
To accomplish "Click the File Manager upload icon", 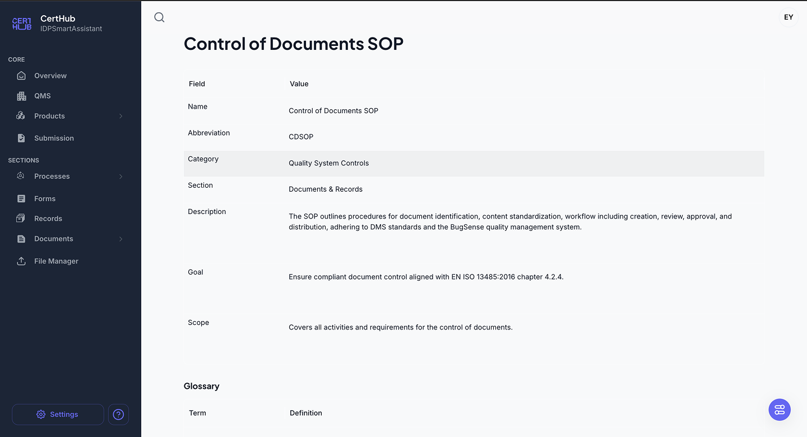I will tap(21, 261).
